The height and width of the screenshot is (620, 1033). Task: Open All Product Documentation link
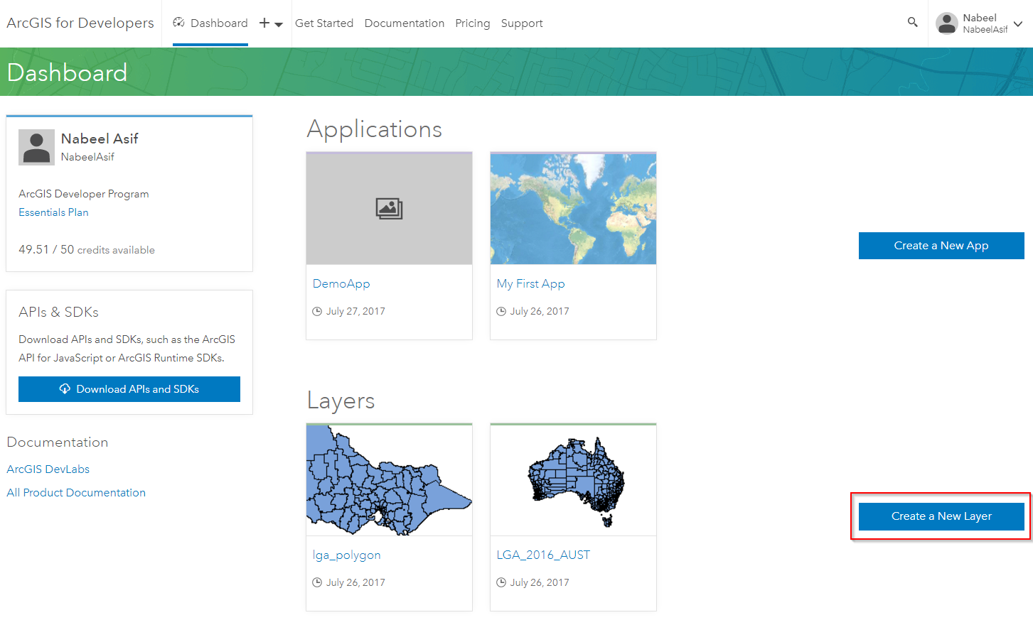76,493
